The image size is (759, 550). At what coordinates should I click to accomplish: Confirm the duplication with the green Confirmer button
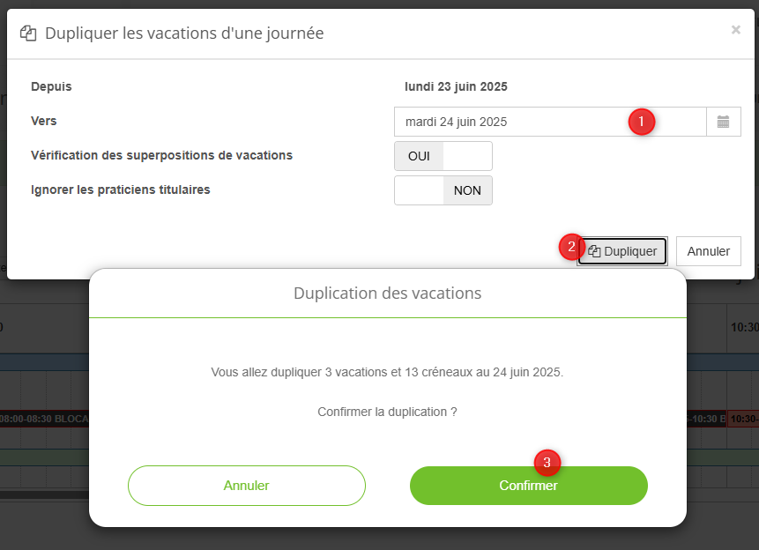[529, 486]
